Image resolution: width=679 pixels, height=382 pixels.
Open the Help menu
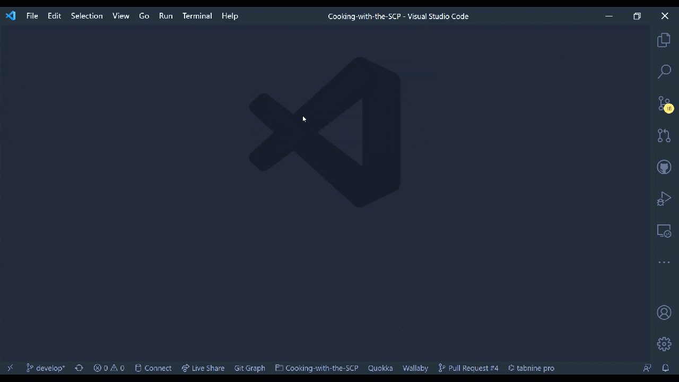pos(230,16)
